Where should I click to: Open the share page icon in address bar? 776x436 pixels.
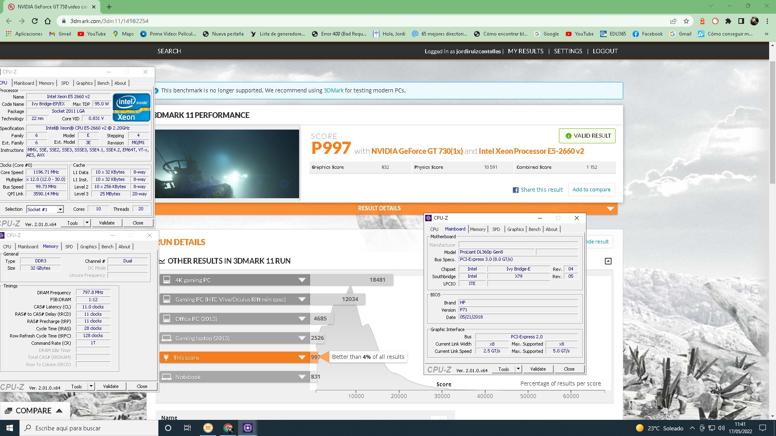pyautogui.click(x=673, y=21)
